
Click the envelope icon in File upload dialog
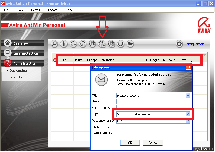click(x=101, y=80)
